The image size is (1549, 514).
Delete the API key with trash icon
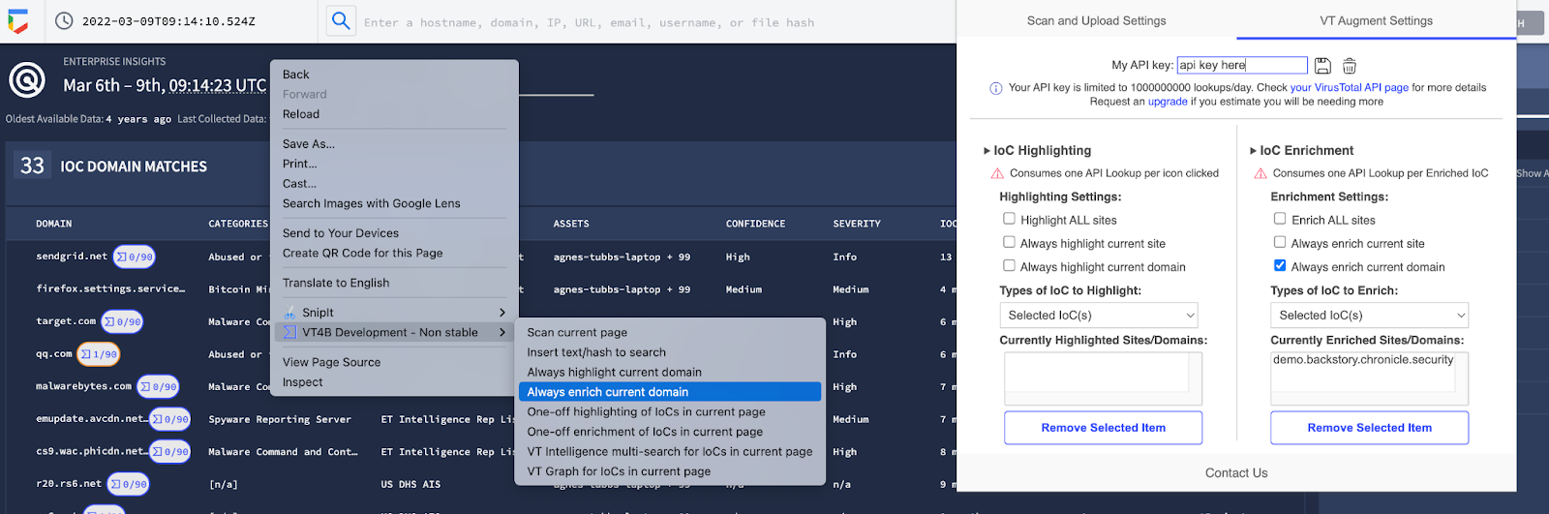tap(1350, 66)
